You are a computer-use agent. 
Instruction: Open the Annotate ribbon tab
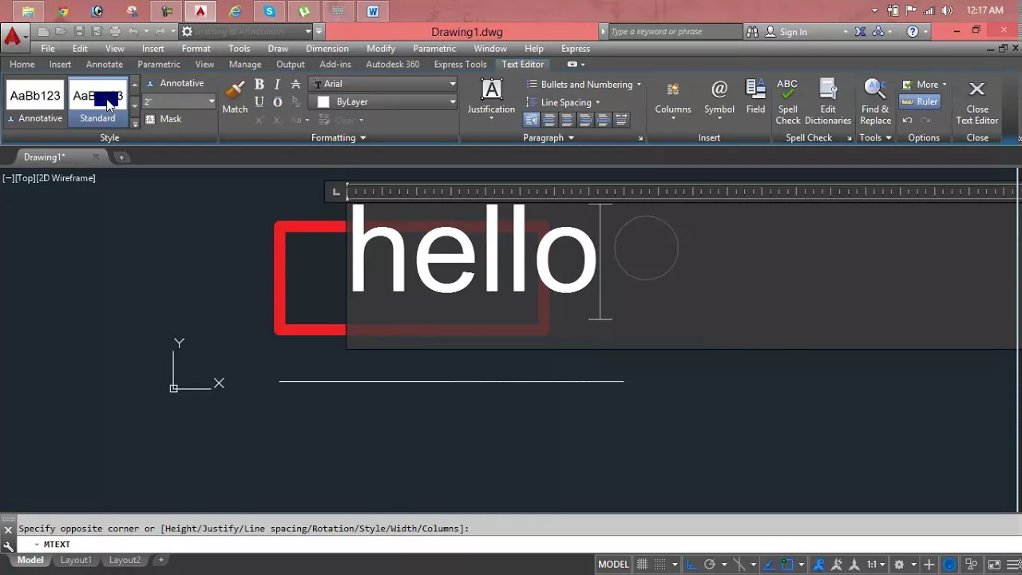[x=105, y=64]
